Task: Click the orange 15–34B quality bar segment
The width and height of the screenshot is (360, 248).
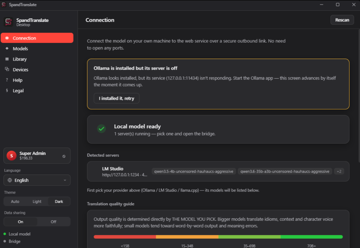Action: pyautogui.click(x=187, y=237)
